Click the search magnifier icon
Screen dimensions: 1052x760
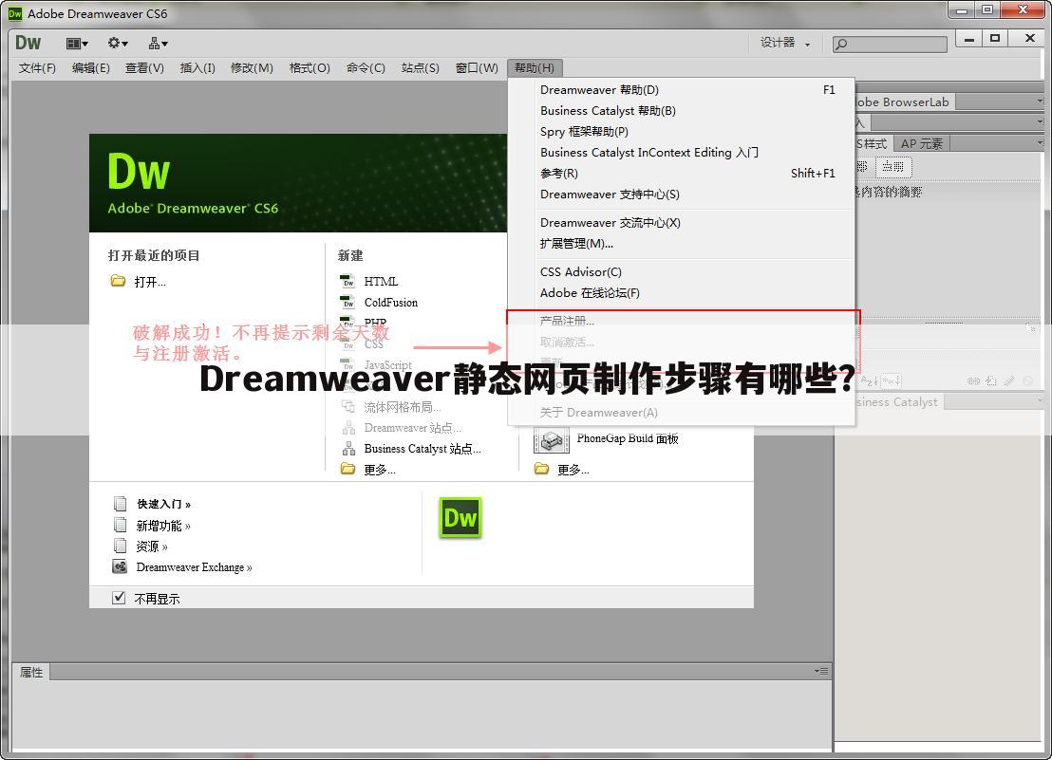[x=841, y=45]
